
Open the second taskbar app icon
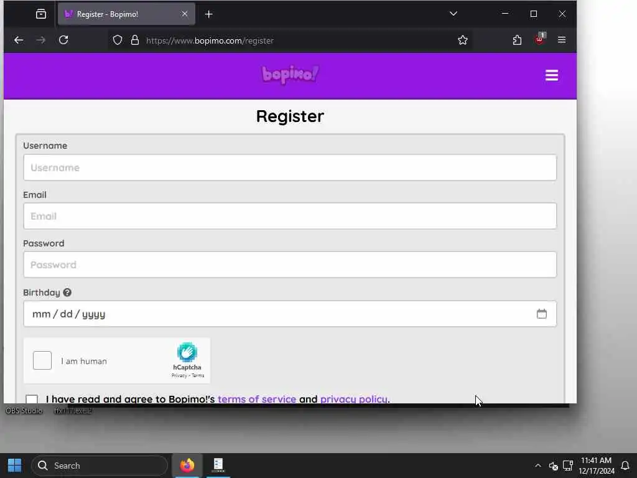pos(218,466)
